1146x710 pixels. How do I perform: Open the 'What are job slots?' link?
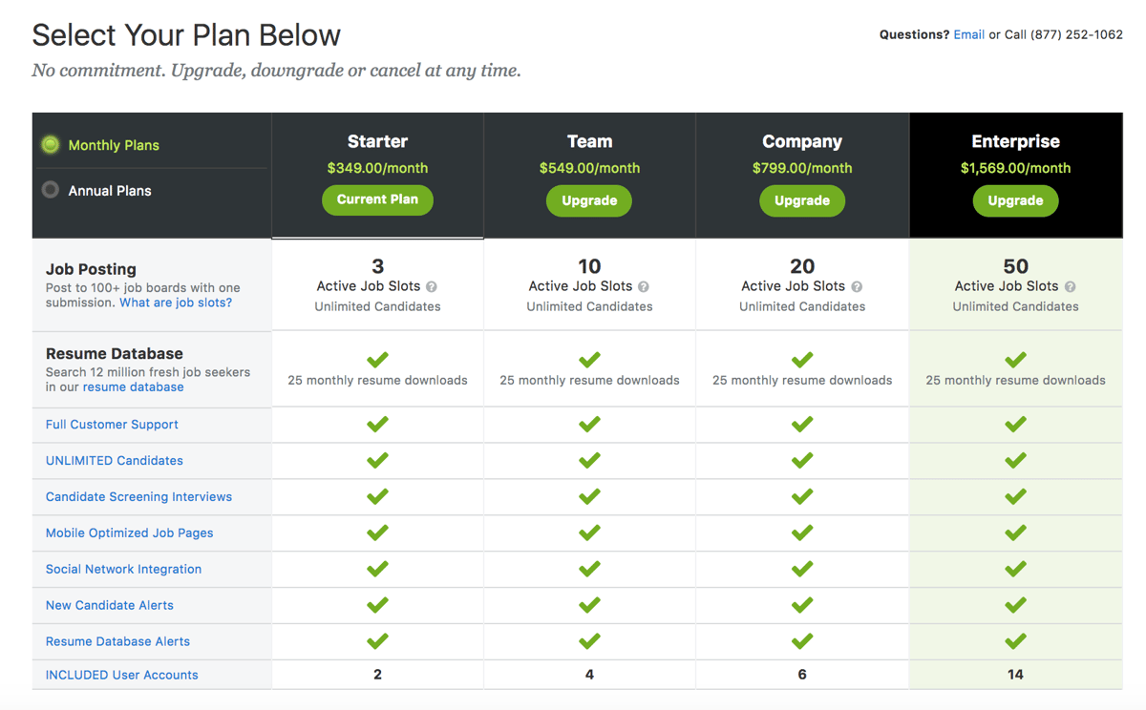(176, 303)
